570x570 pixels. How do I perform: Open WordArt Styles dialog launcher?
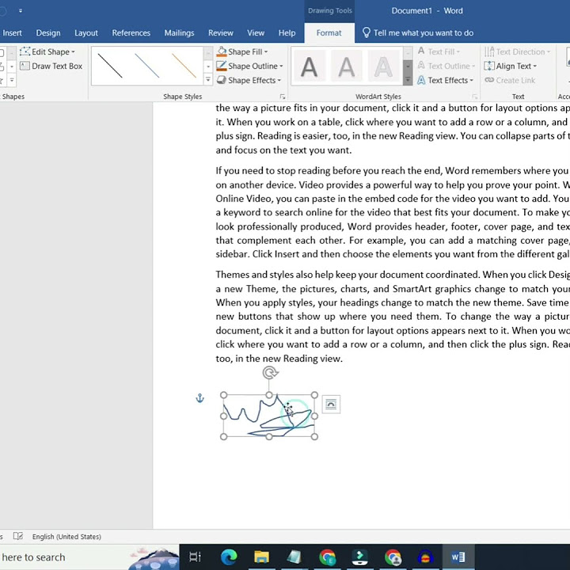click(x=475, y=97)
